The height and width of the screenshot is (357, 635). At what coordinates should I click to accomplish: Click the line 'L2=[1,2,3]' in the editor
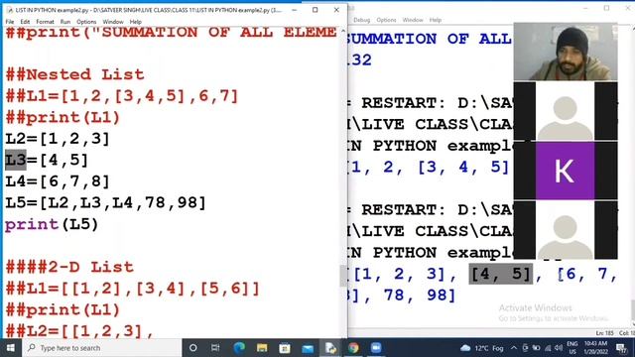pyautogui.click(x=58, y=139)
